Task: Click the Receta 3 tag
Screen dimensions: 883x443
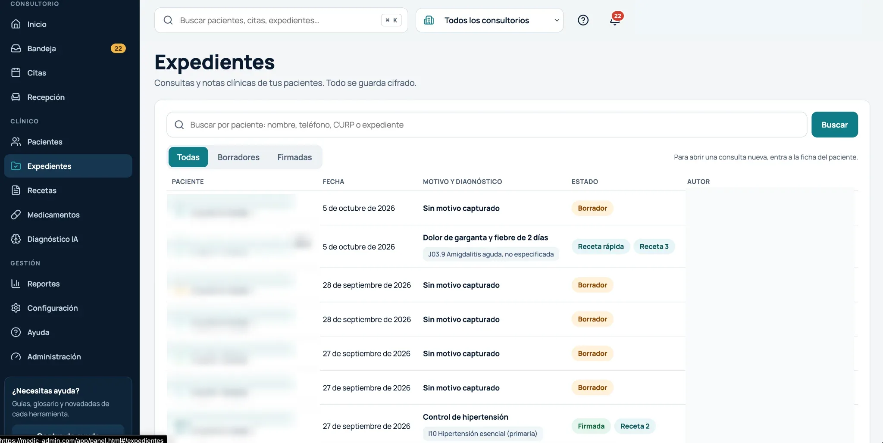Action: click(654, 246)
